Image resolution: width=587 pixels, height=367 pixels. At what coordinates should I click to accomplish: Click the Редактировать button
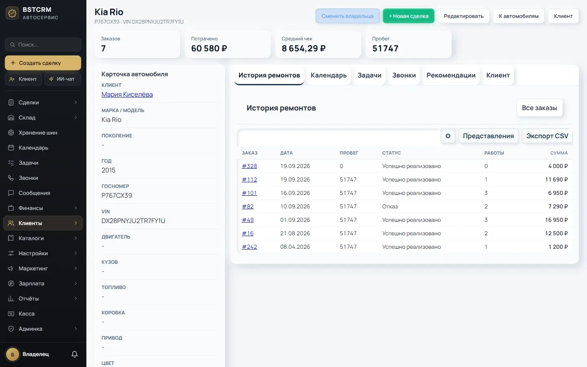click(x=463, y=16)
